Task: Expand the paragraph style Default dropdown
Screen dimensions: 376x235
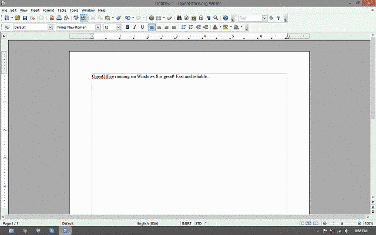Action: pyautogui.click(x=51, y=28)
